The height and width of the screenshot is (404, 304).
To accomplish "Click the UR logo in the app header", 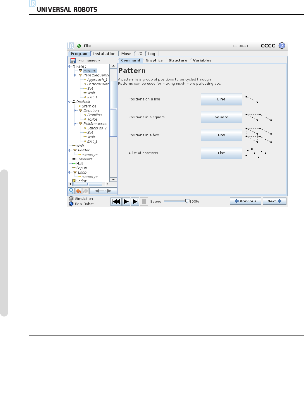I will pos(71,46).
